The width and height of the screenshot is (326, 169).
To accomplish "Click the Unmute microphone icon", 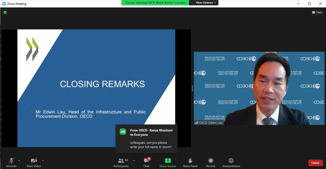I will 11,161.
